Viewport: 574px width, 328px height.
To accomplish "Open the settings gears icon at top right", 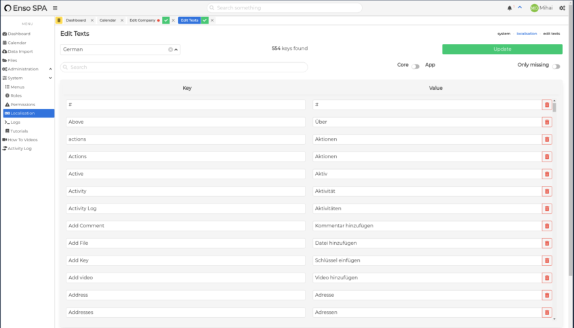I will click(562, 8).
